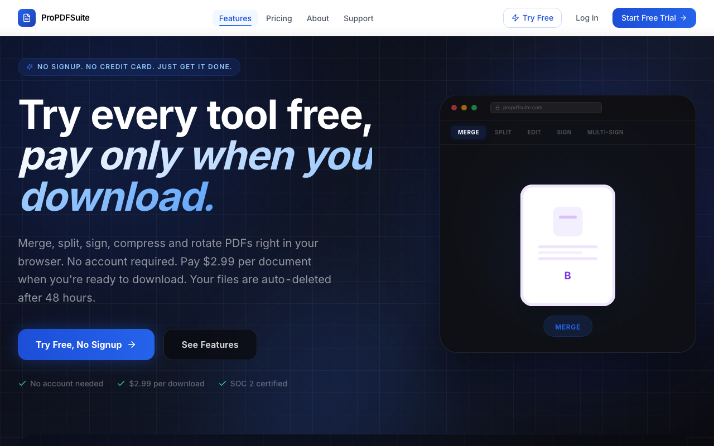Viewport: 714px width, 446px height.
Task: Click the See Features button
Action: [210, 345]
